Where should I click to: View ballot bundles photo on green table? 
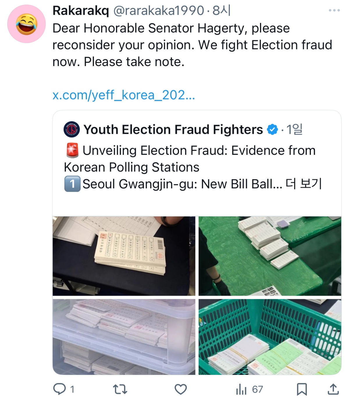click(270, 256)
